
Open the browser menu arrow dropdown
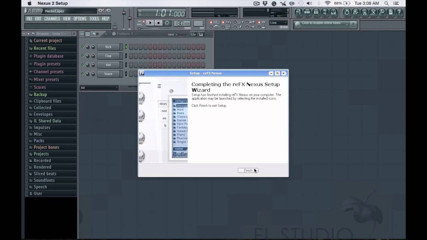click(x=24, y=34)
